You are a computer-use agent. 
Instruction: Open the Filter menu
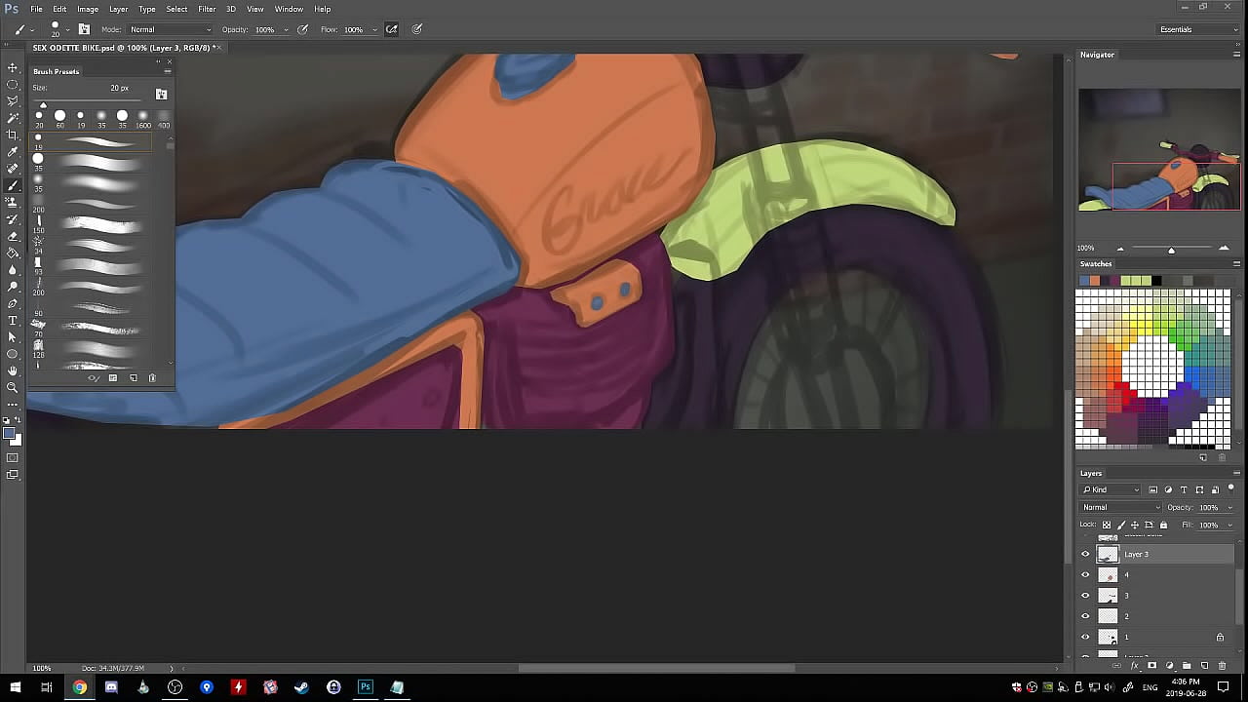pos(207,9)
